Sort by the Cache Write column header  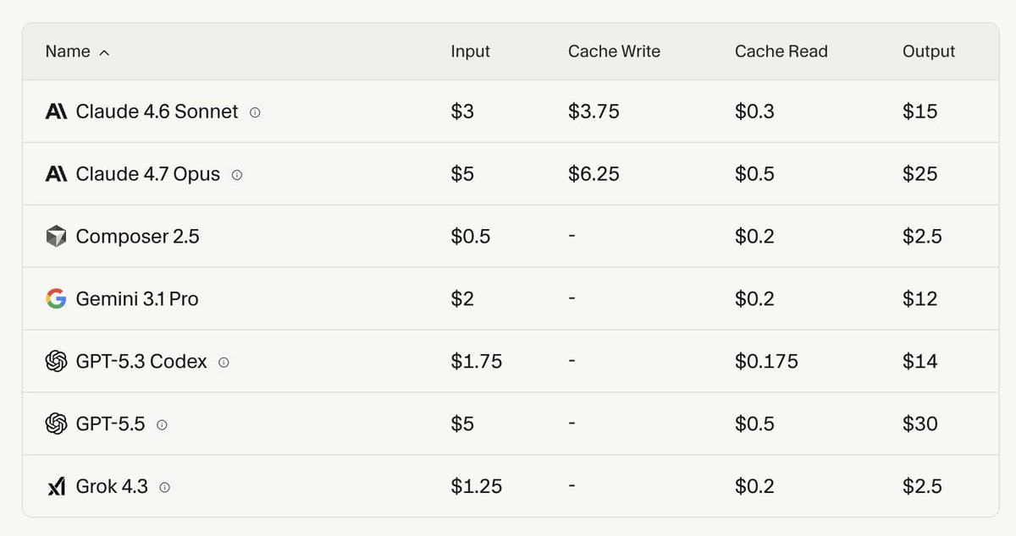click(614, 52)
